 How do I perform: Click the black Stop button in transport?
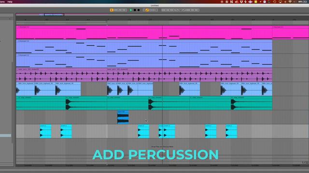(x=135, y=10)
